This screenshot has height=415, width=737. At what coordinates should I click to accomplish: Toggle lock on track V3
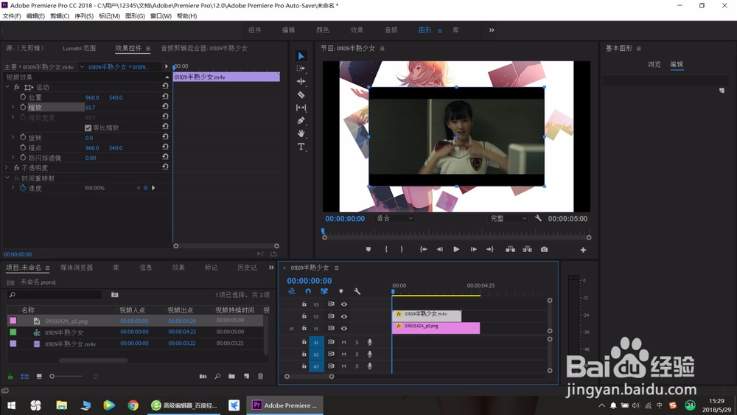point(304,304)
